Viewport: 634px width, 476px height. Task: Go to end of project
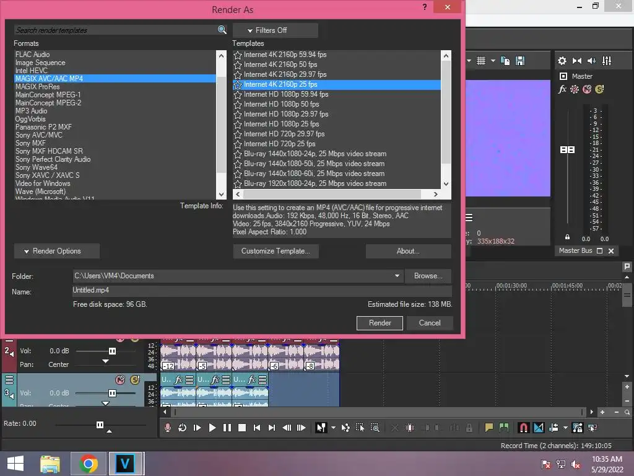pos(272,428)
